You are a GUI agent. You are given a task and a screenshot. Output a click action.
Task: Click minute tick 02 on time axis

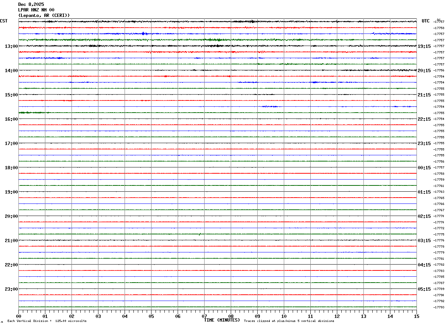point(72,316)
